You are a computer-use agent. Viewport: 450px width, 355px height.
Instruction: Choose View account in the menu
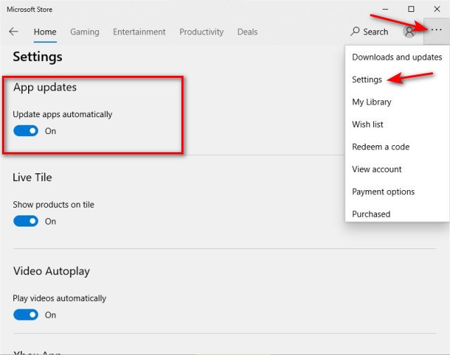pos(397,169)
